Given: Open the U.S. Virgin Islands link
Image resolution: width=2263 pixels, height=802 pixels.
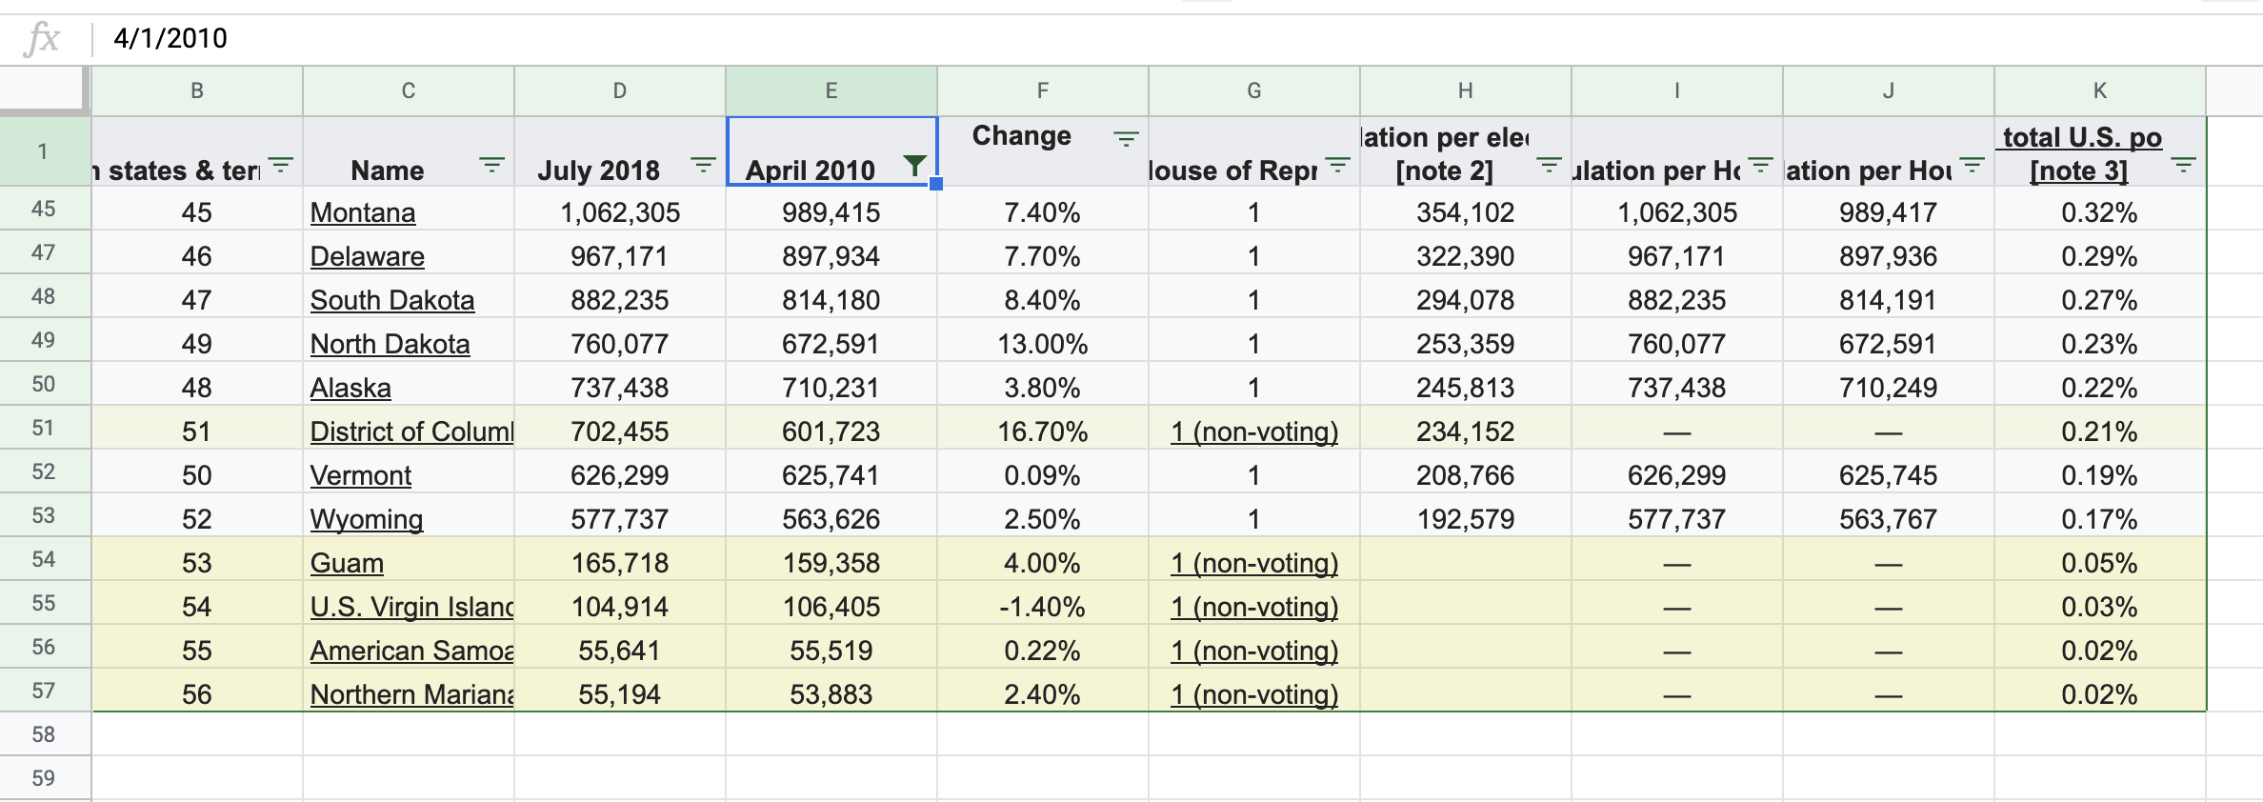Looking at the screenshot, I should (411, 607).
